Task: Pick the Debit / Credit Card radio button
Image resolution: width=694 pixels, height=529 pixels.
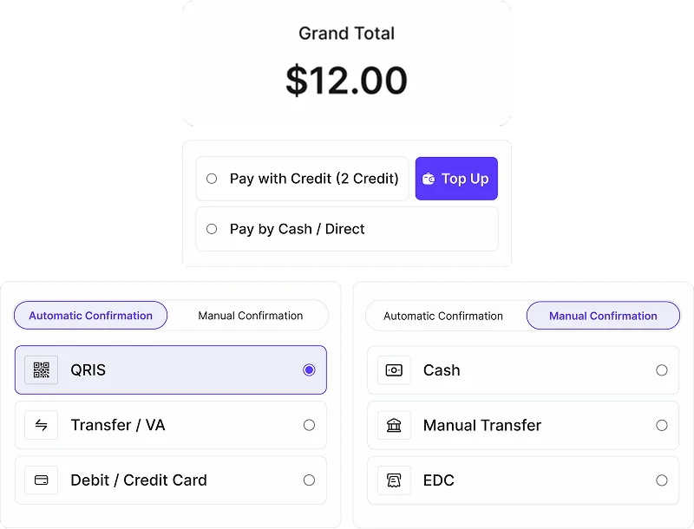Action: click(309, 480)
